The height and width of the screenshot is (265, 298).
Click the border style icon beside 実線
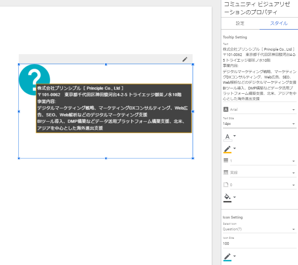226,173
